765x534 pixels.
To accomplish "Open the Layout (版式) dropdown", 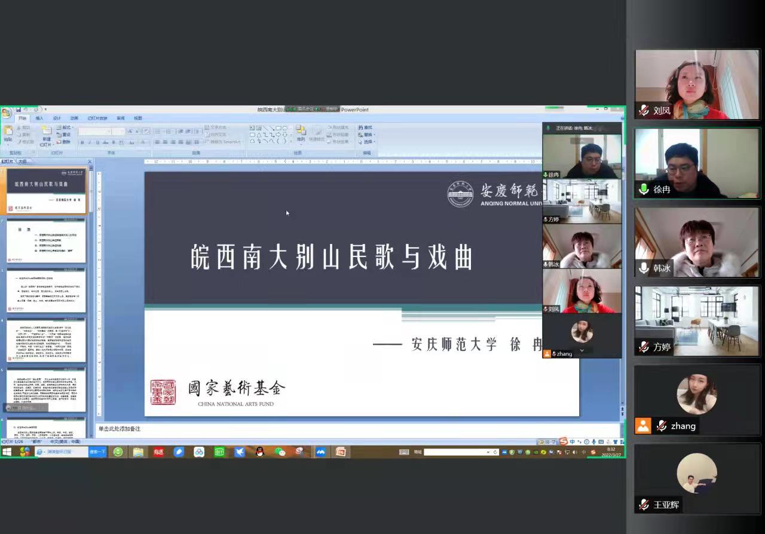I will coord(65,127).
